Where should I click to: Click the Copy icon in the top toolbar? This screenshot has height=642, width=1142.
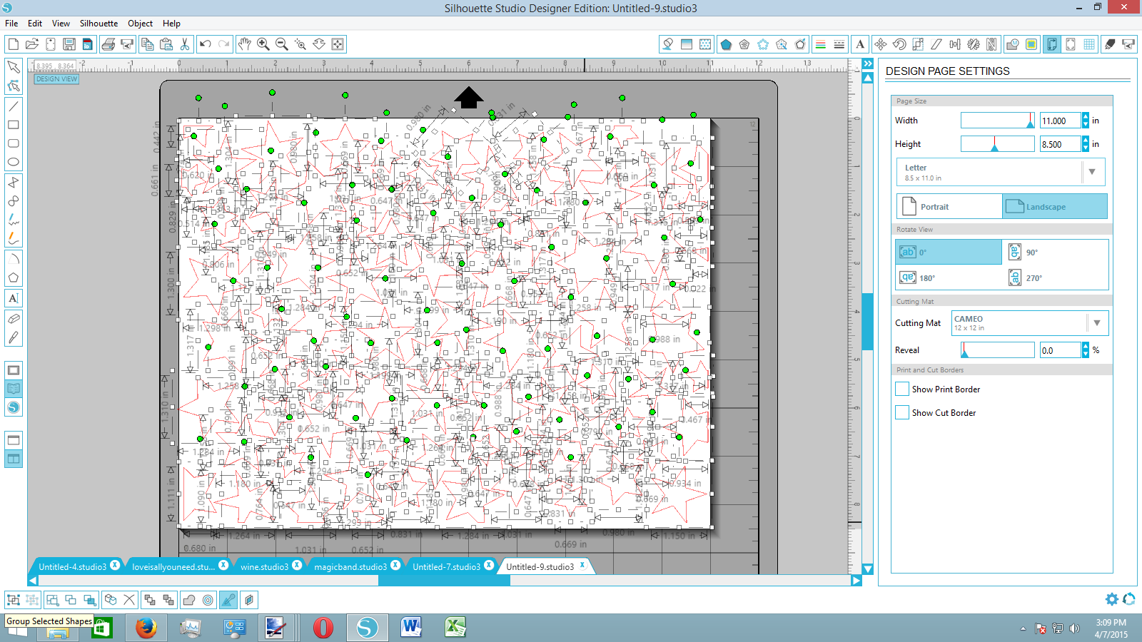click(x=148, y=44)
